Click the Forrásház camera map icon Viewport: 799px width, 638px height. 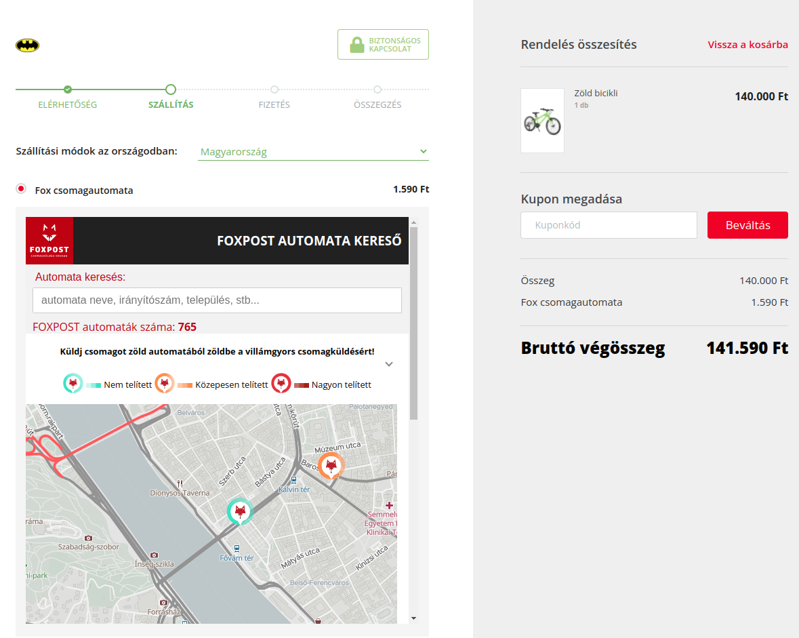pyautogui.click(x=163, y=603)
